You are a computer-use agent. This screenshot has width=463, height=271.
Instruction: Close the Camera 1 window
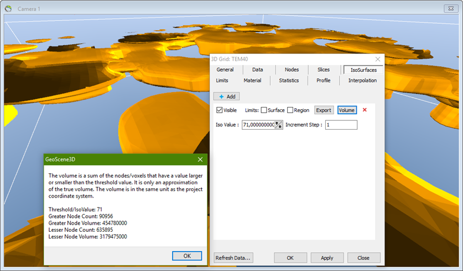(451, 8)
